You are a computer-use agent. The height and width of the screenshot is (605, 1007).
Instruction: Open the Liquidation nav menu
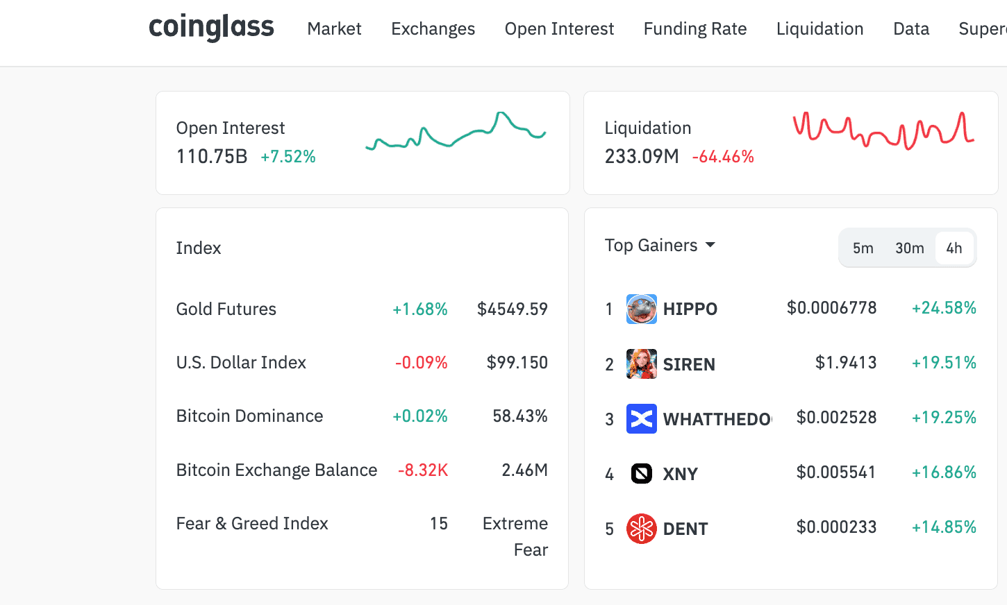(819, 29)
